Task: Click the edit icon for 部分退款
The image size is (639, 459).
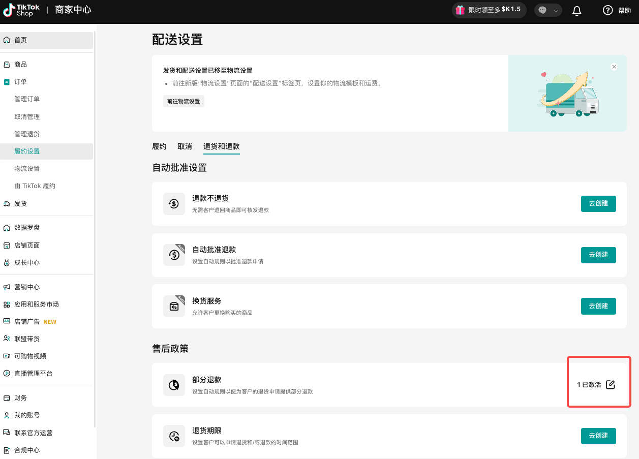Action: [x=611, y=385]
